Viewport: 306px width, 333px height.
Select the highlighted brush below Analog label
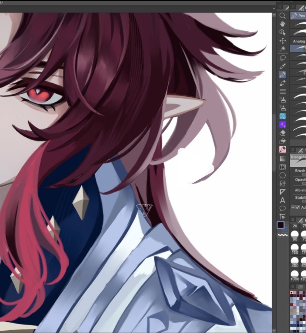coord(298,48)
